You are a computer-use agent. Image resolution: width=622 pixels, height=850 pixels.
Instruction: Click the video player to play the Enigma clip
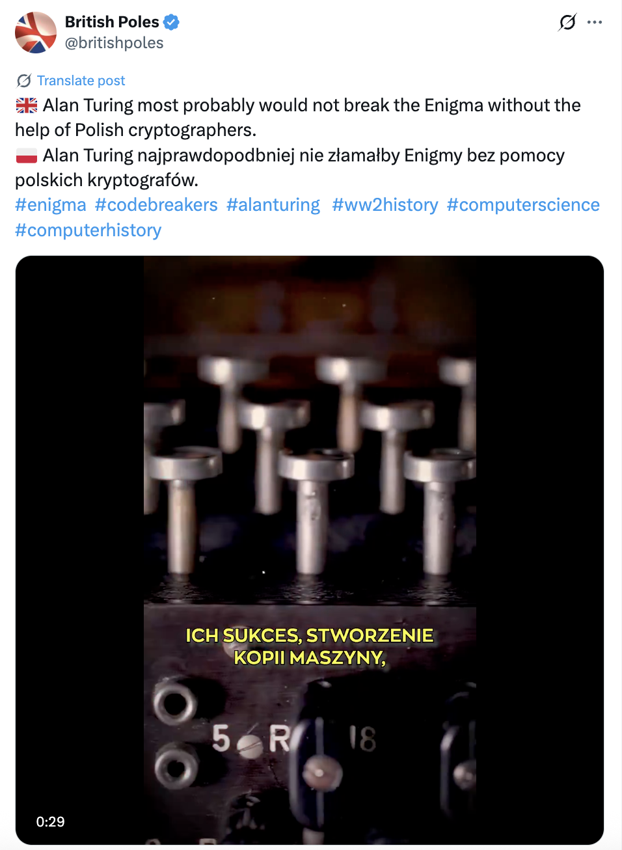tap(310, 547)
